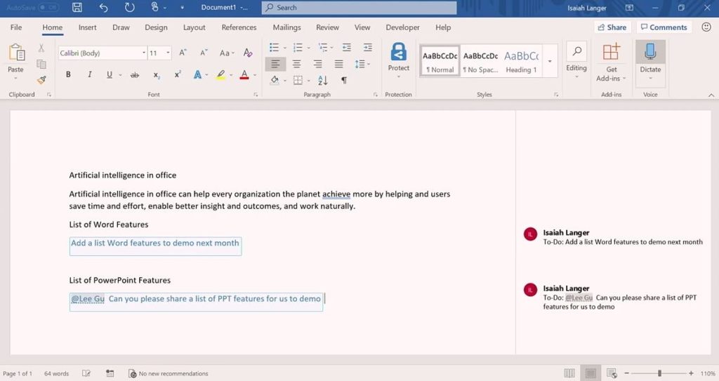Switch to the Review tab
Image resolution: width=719 pixels, height=381 pixels.
pyautogui.click(x=327, y=27)
